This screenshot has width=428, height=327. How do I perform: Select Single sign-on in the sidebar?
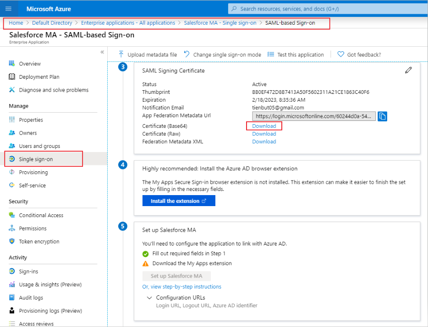[x=36, y=159]
